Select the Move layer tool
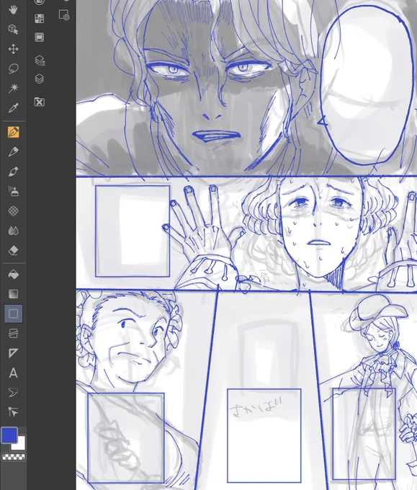 pyautogui.click(x=13, y=49)
